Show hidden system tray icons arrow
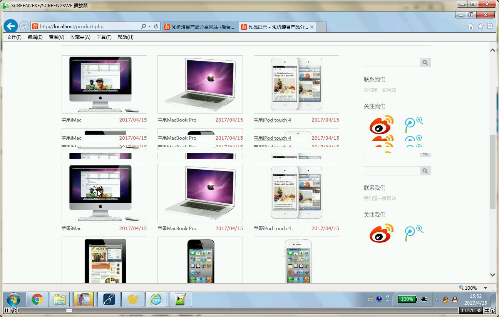 coord(436,299)
